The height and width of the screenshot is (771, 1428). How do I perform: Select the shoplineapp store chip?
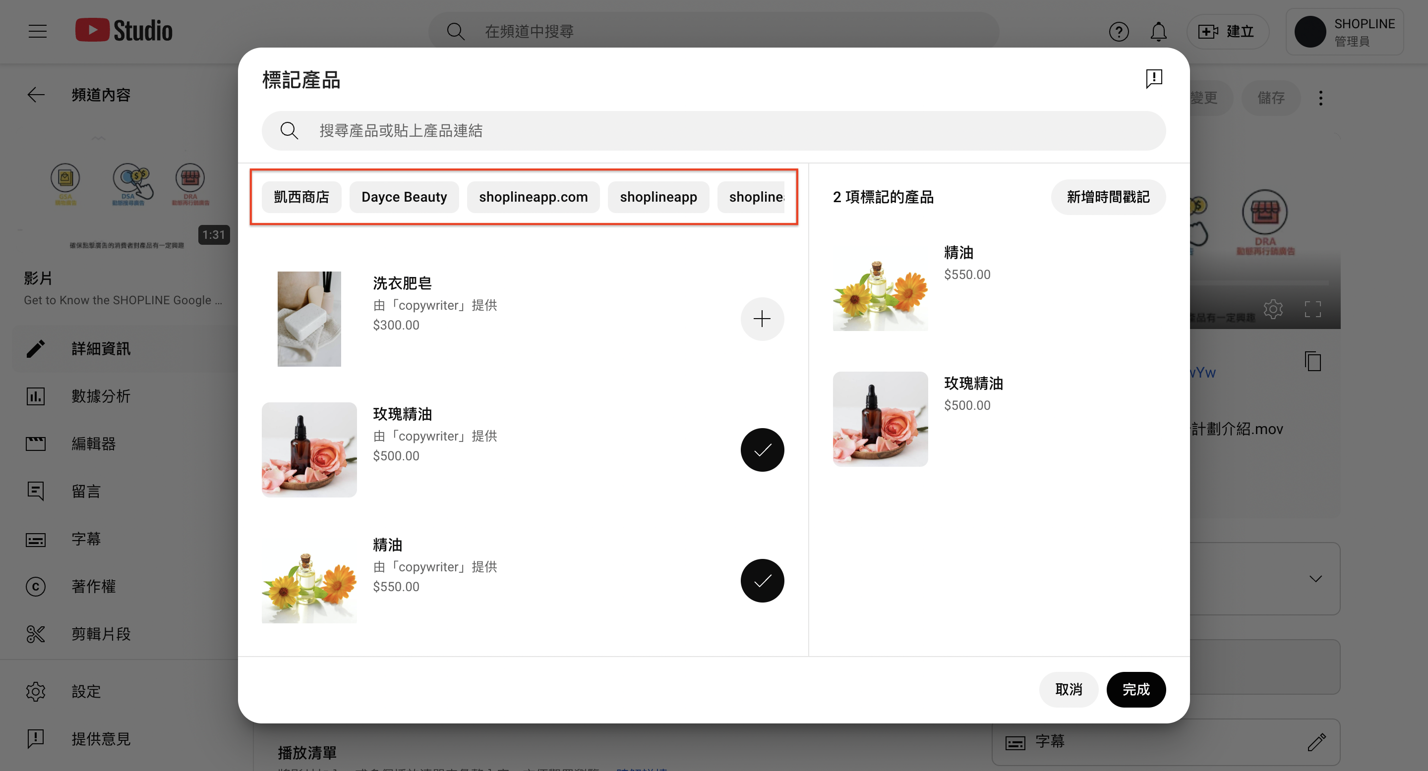click(658, 197)
